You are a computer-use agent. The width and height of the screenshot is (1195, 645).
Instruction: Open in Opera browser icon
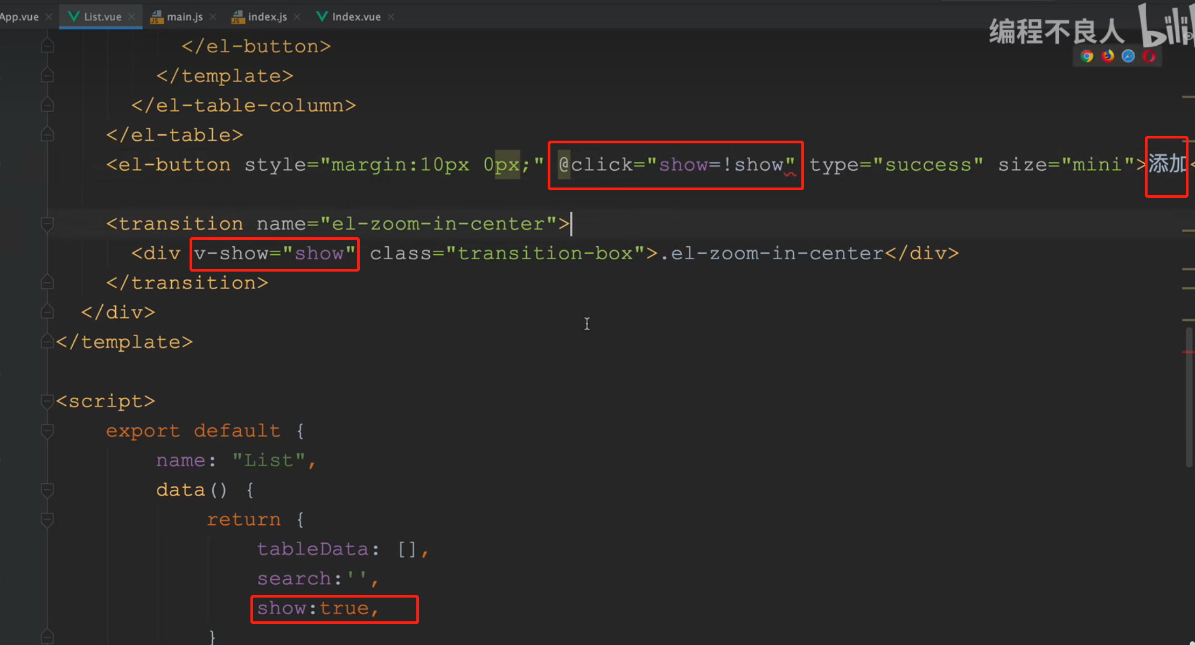tap(1149, 57)
